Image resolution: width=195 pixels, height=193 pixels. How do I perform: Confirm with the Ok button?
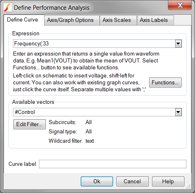(x=97, y=182)
